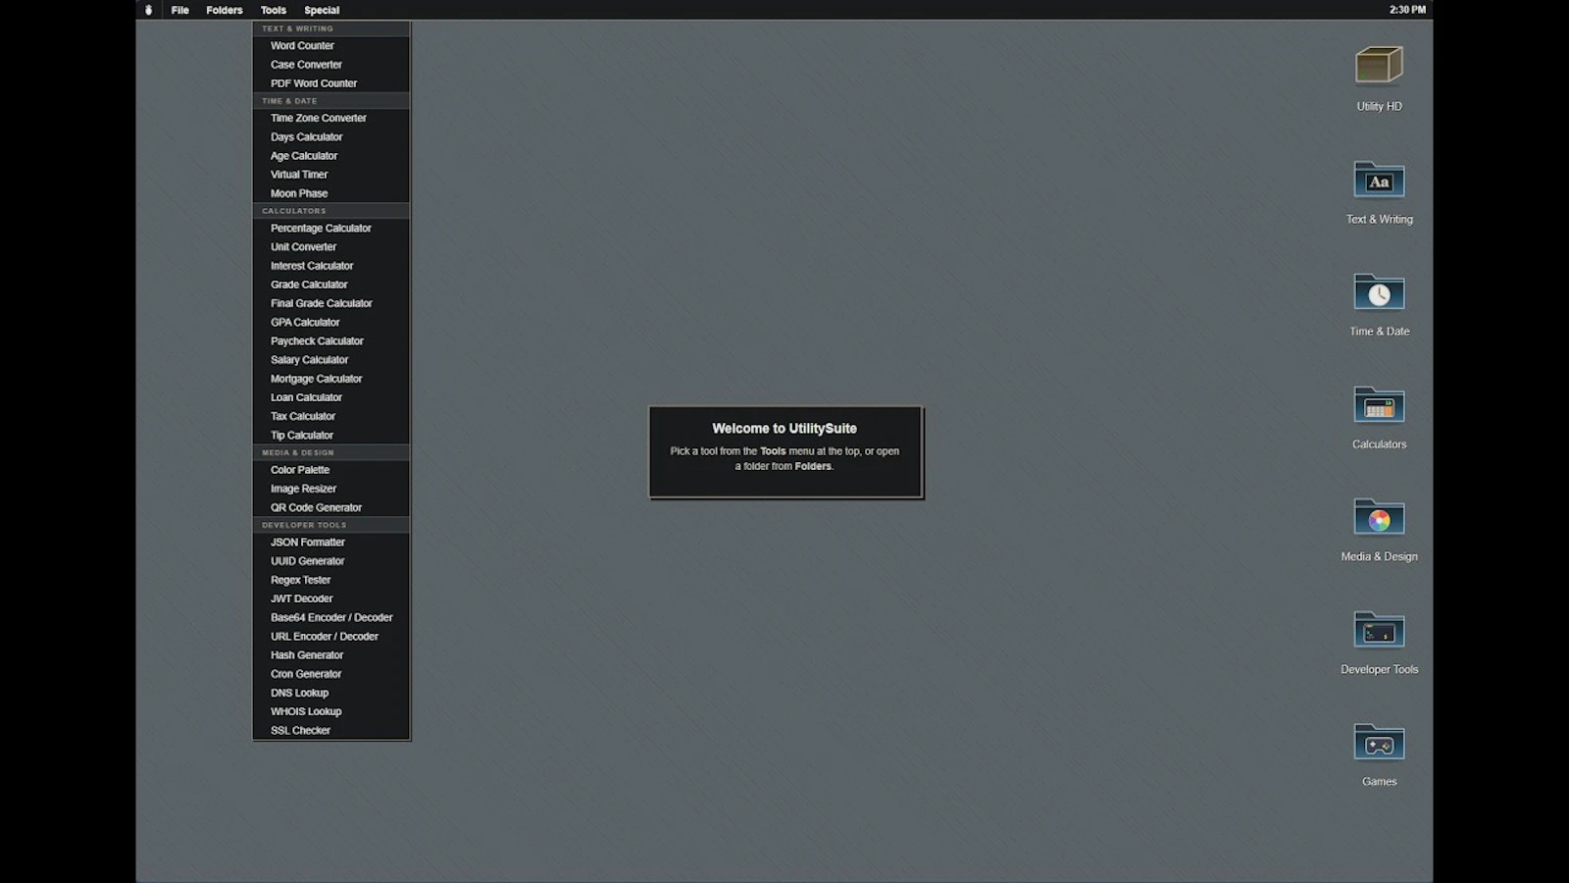This screenshot has height=883, width=1569.
Task: Open the Utility HD drive icon
Action: (1379, 67)
